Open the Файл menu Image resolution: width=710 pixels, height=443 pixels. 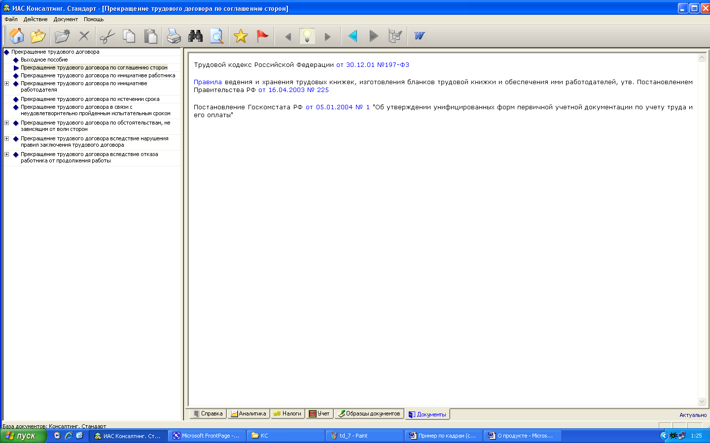pos(11,19)
